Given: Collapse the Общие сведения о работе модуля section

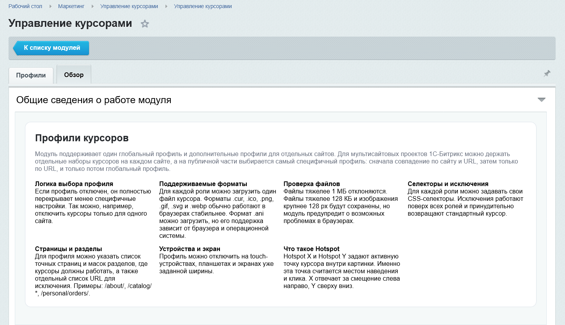Looking at the screenshot, I should point(541,100).
